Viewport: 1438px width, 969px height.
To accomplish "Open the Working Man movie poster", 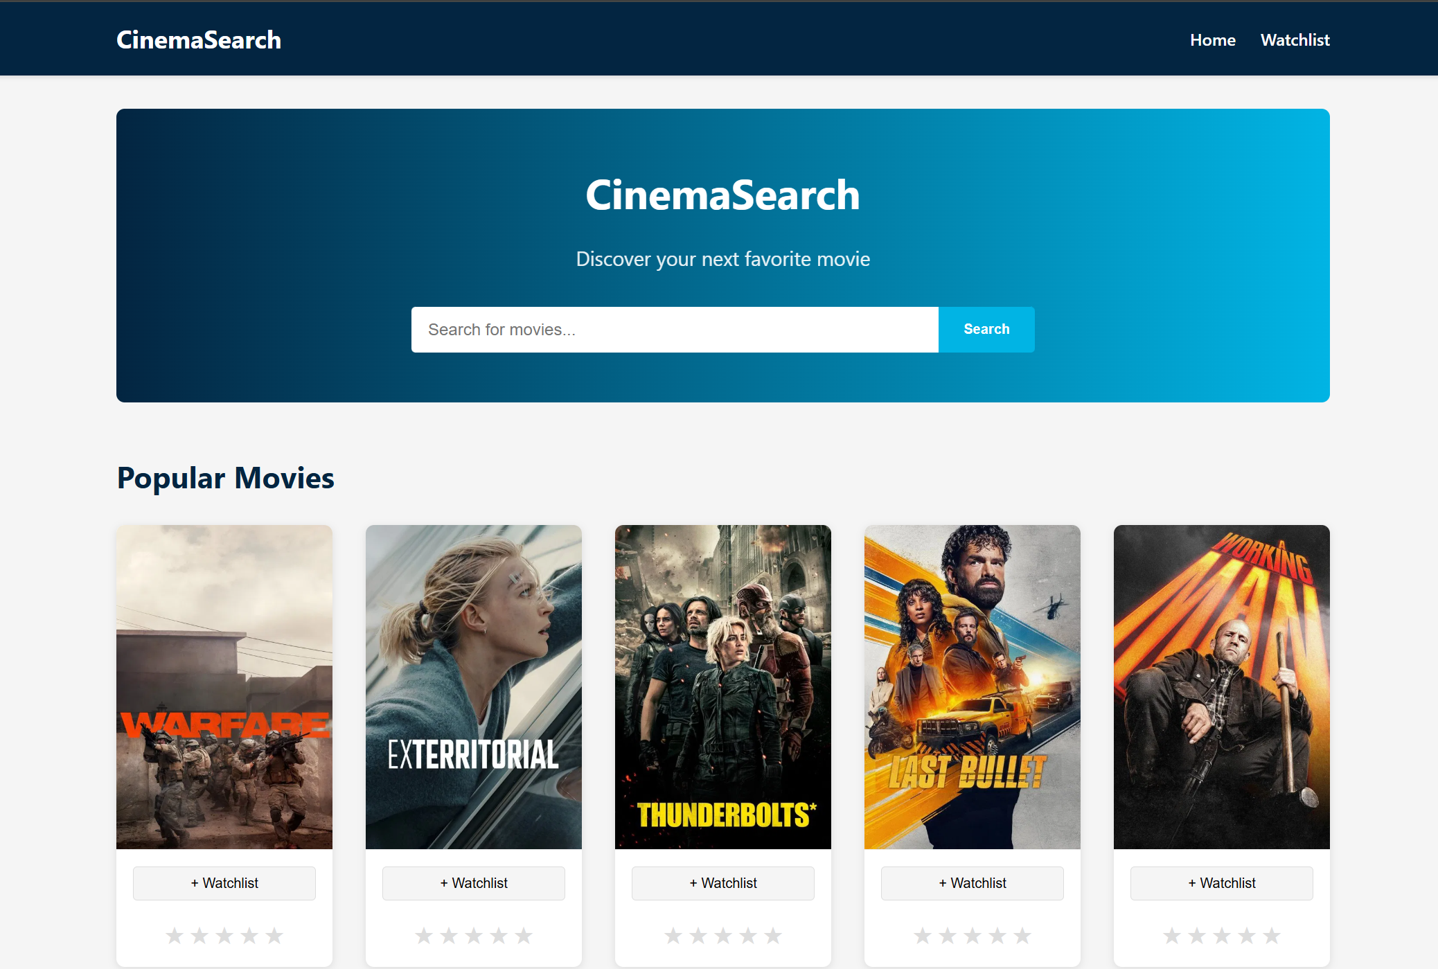I will click(1222, 687).
